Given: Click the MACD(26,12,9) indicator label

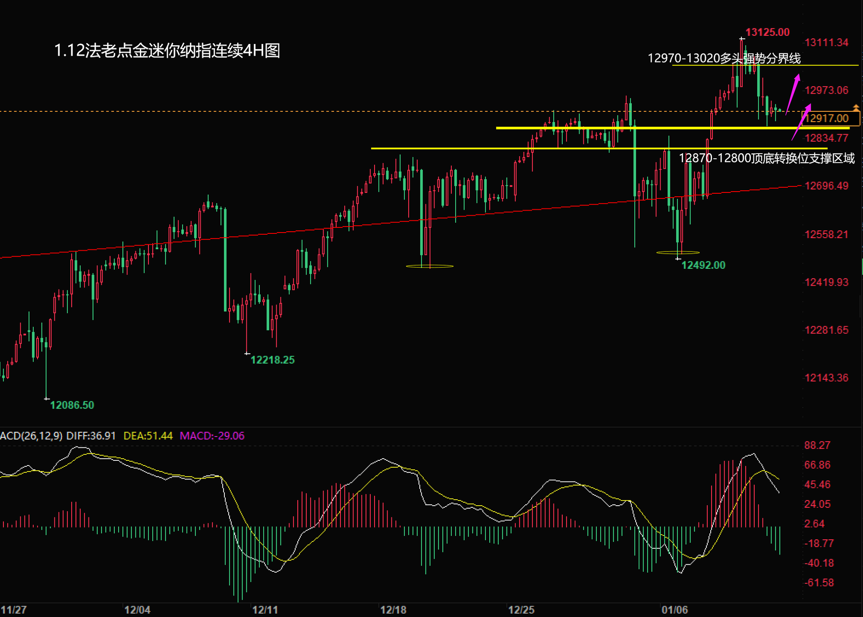Looking at the screenshot, I should tap(31, 436).
